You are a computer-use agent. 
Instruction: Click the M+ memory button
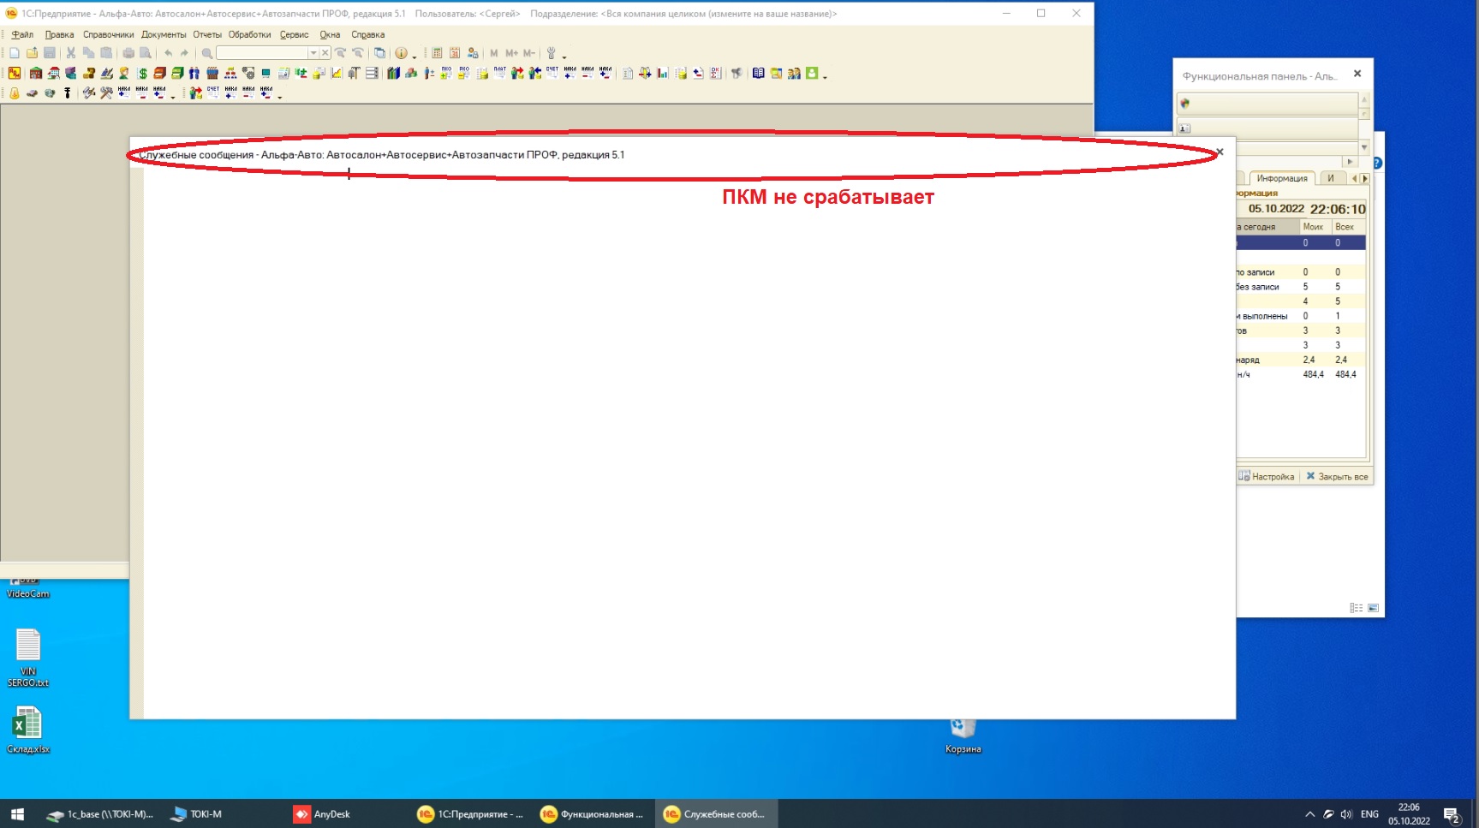point(511,53)
